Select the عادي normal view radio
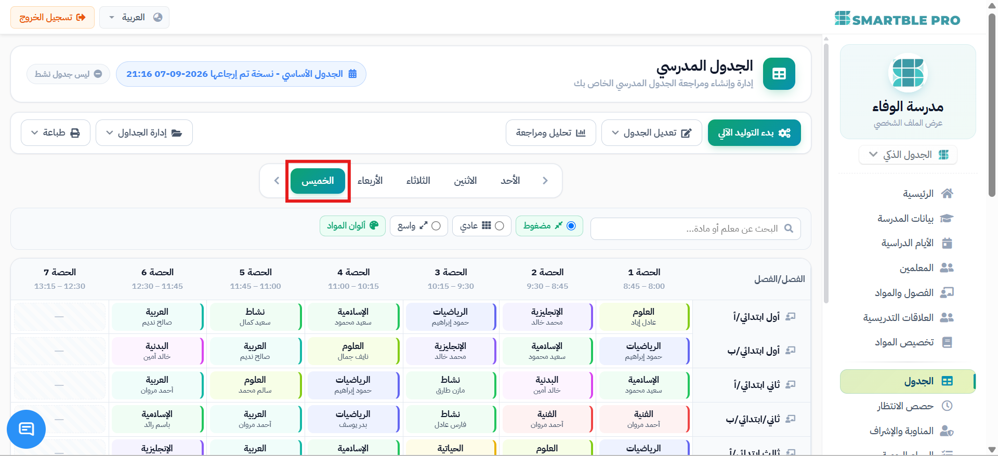998x456 pixels. tap(500, 226)
